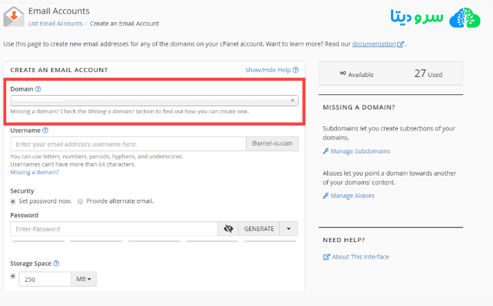Select Provide alternate email radio option

(81, 201)
